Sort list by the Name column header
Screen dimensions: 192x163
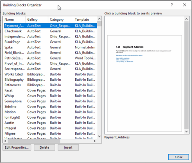(14, 20)
